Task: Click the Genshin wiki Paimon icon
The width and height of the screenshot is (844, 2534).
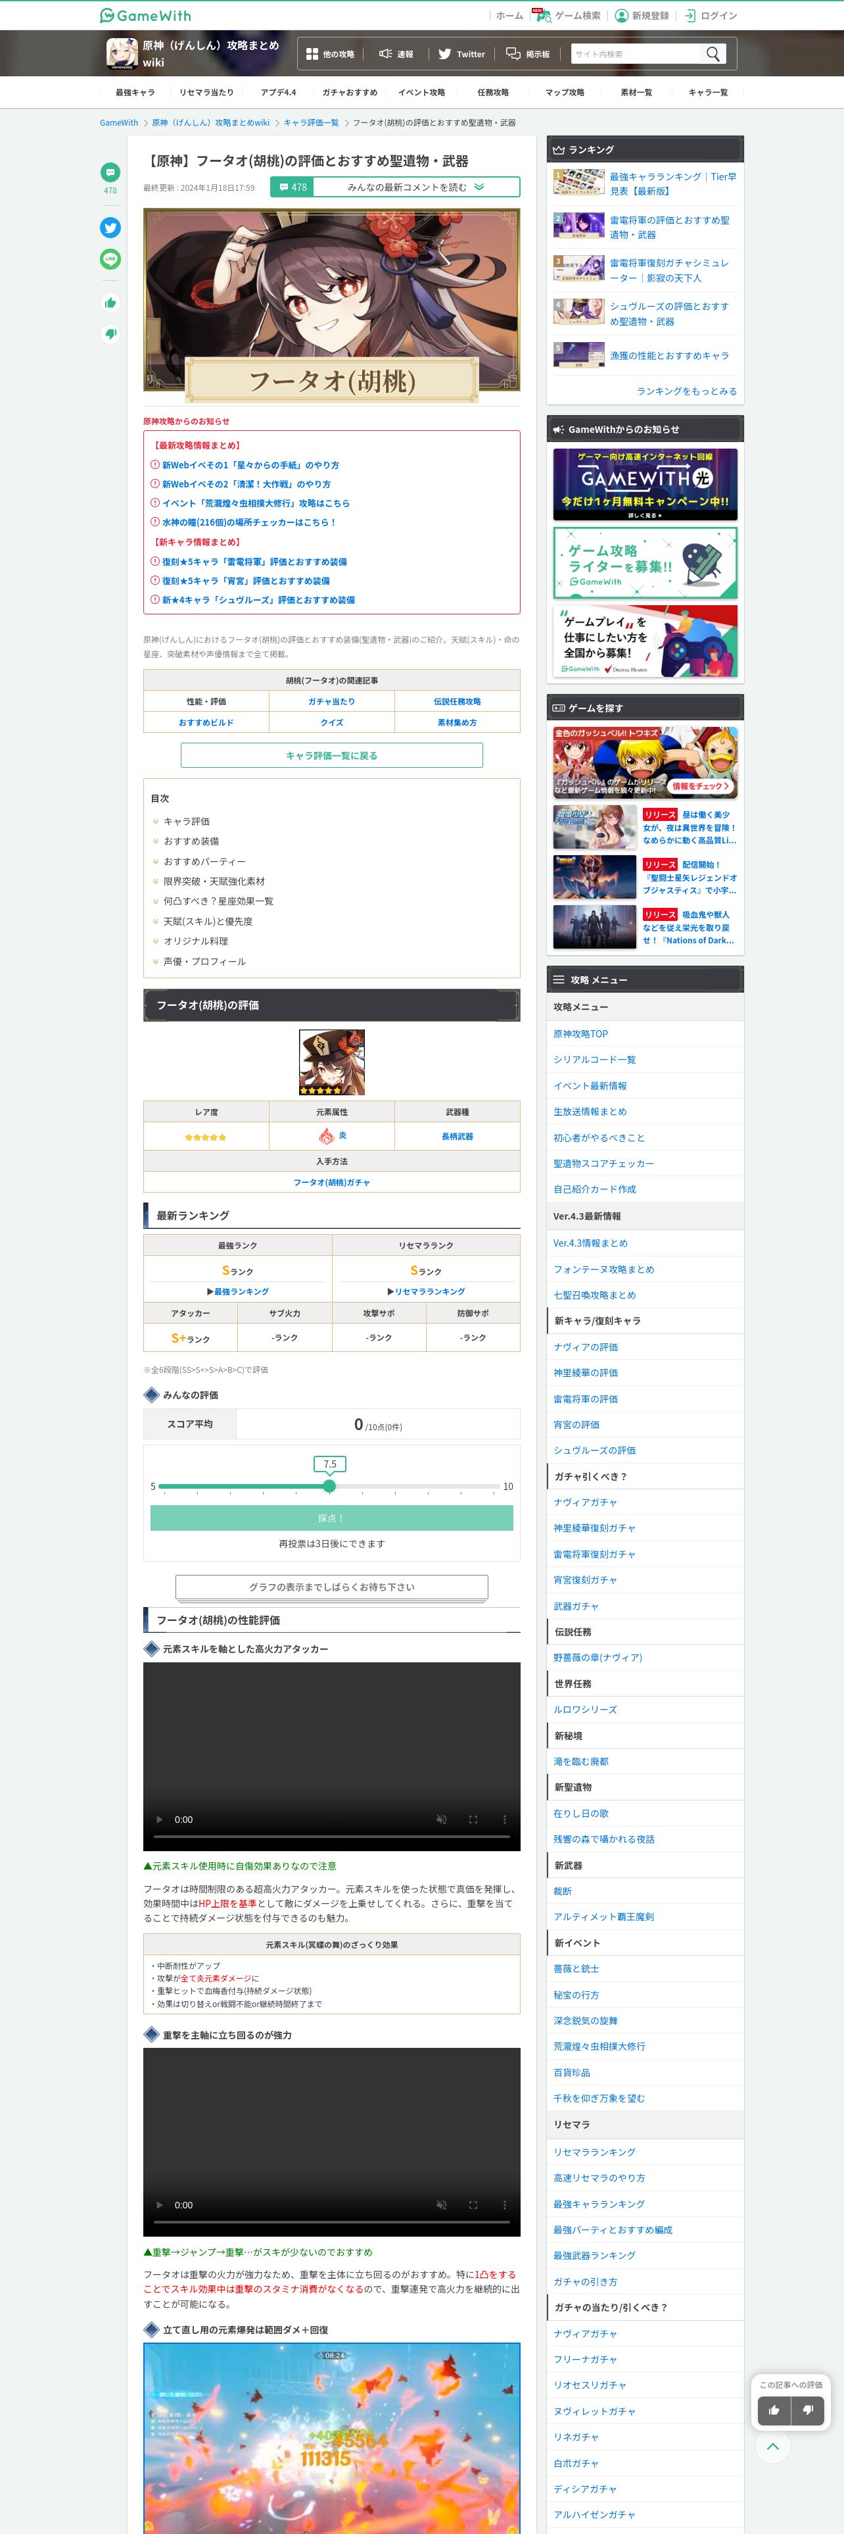Action: [122, 53]
